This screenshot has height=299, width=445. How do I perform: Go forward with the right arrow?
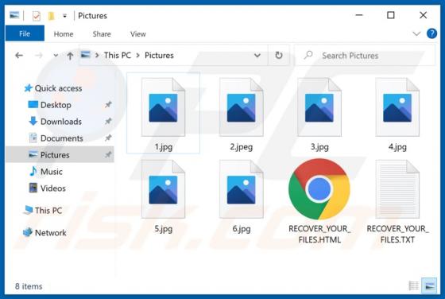39,55
